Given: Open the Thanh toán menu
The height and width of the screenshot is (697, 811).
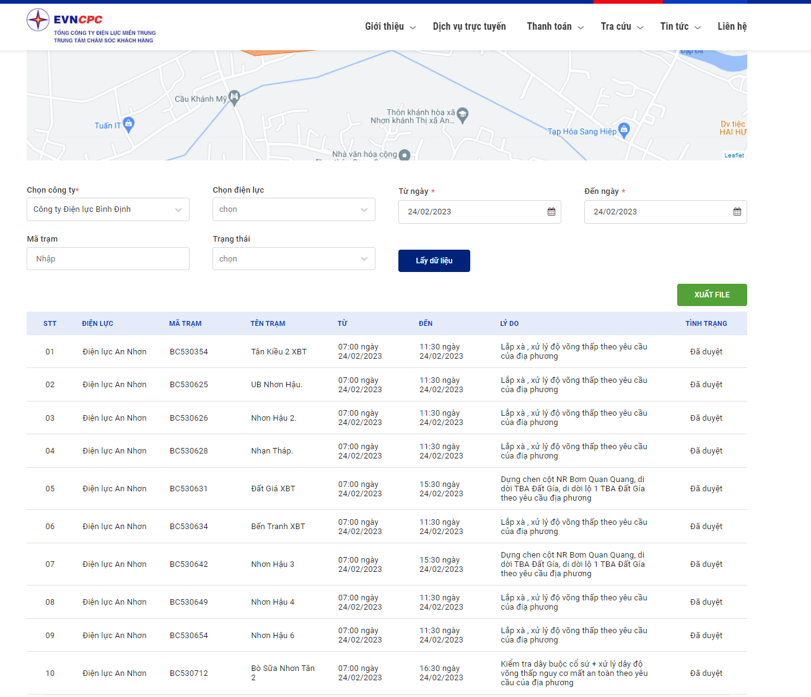Looking at the screenshot, I should [x=555, y=27].
